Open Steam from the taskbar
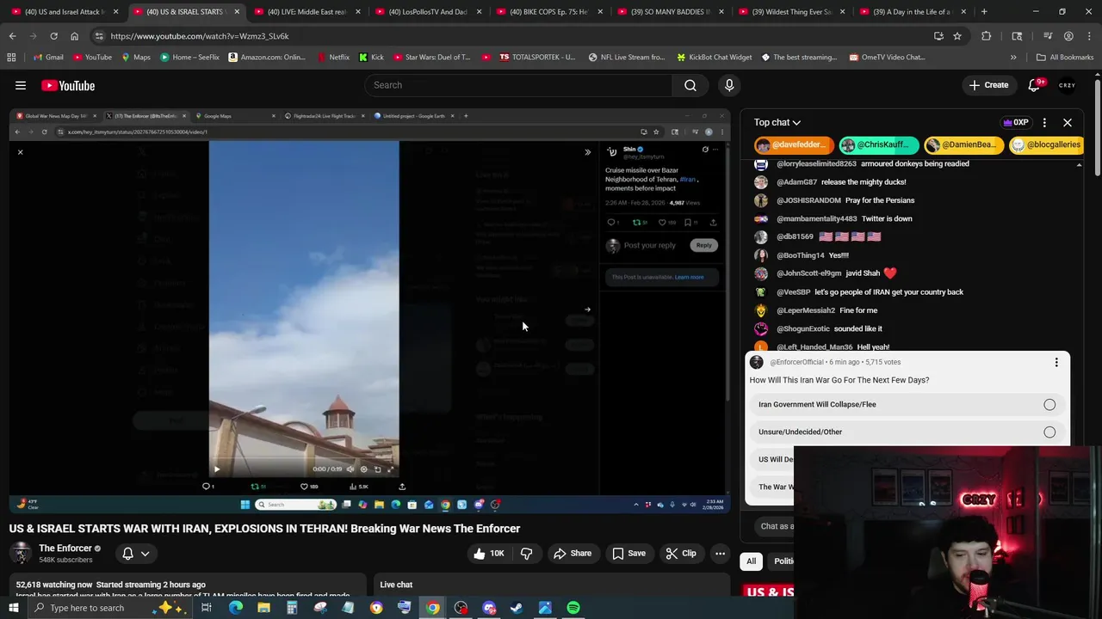Image resolution: width=1102 pixels, height=619 pixels. click(517, 608)
